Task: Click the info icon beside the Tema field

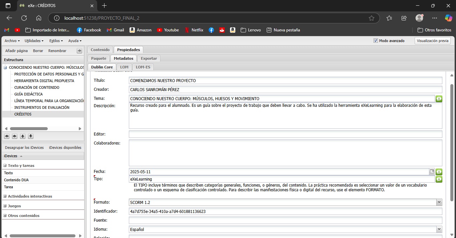Action: pyautogui.click(x=439, y=99)
